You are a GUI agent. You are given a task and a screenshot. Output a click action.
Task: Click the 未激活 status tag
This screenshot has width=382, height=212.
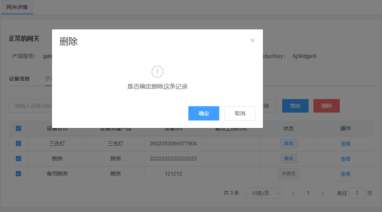(288, 174)
